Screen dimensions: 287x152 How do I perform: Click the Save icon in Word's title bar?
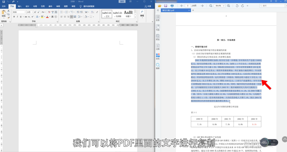coord(4,2)
